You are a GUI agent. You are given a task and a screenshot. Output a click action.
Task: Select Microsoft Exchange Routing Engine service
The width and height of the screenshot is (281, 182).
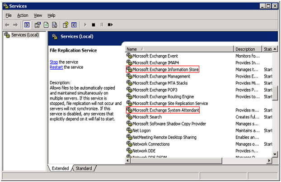tap(163, 96)
